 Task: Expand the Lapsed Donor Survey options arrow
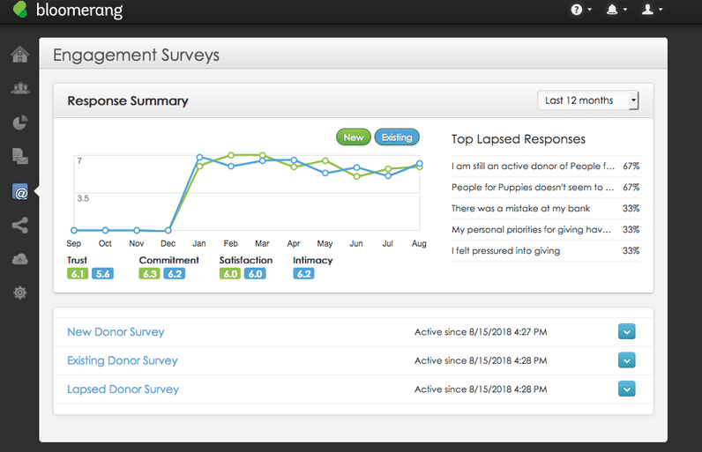626,389
